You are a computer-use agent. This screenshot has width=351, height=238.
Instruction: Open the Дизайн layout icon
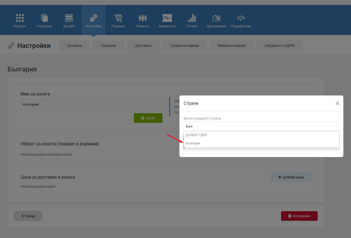click(x=69, y=18)
